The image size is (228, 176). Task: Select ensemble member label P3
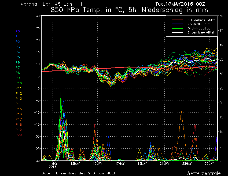click(18, 47)
